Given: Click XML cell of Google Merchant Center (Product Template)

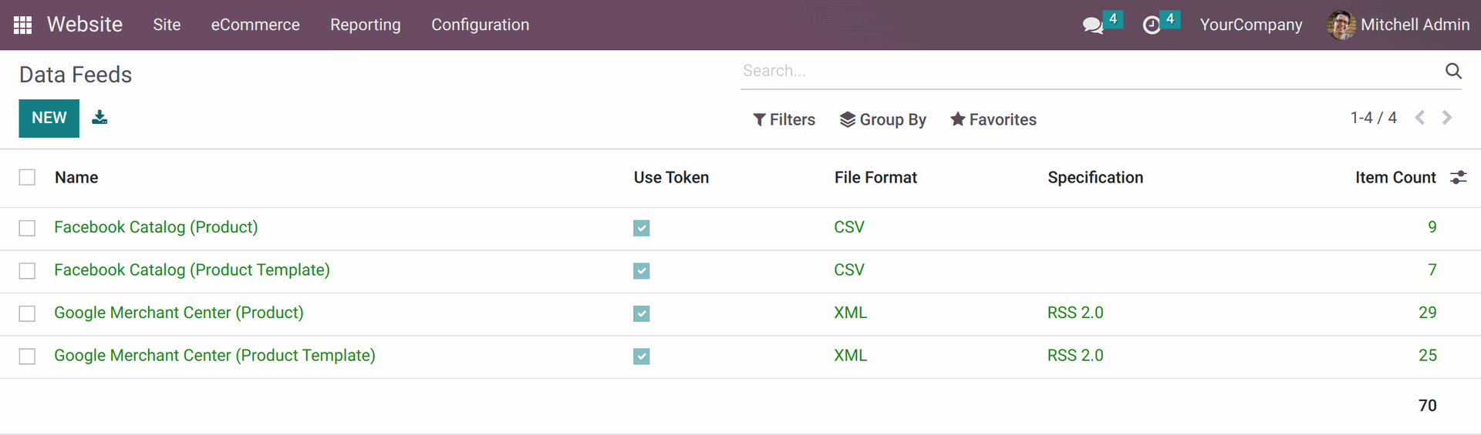Looking at the screenshot, I should tap(851, 356).
